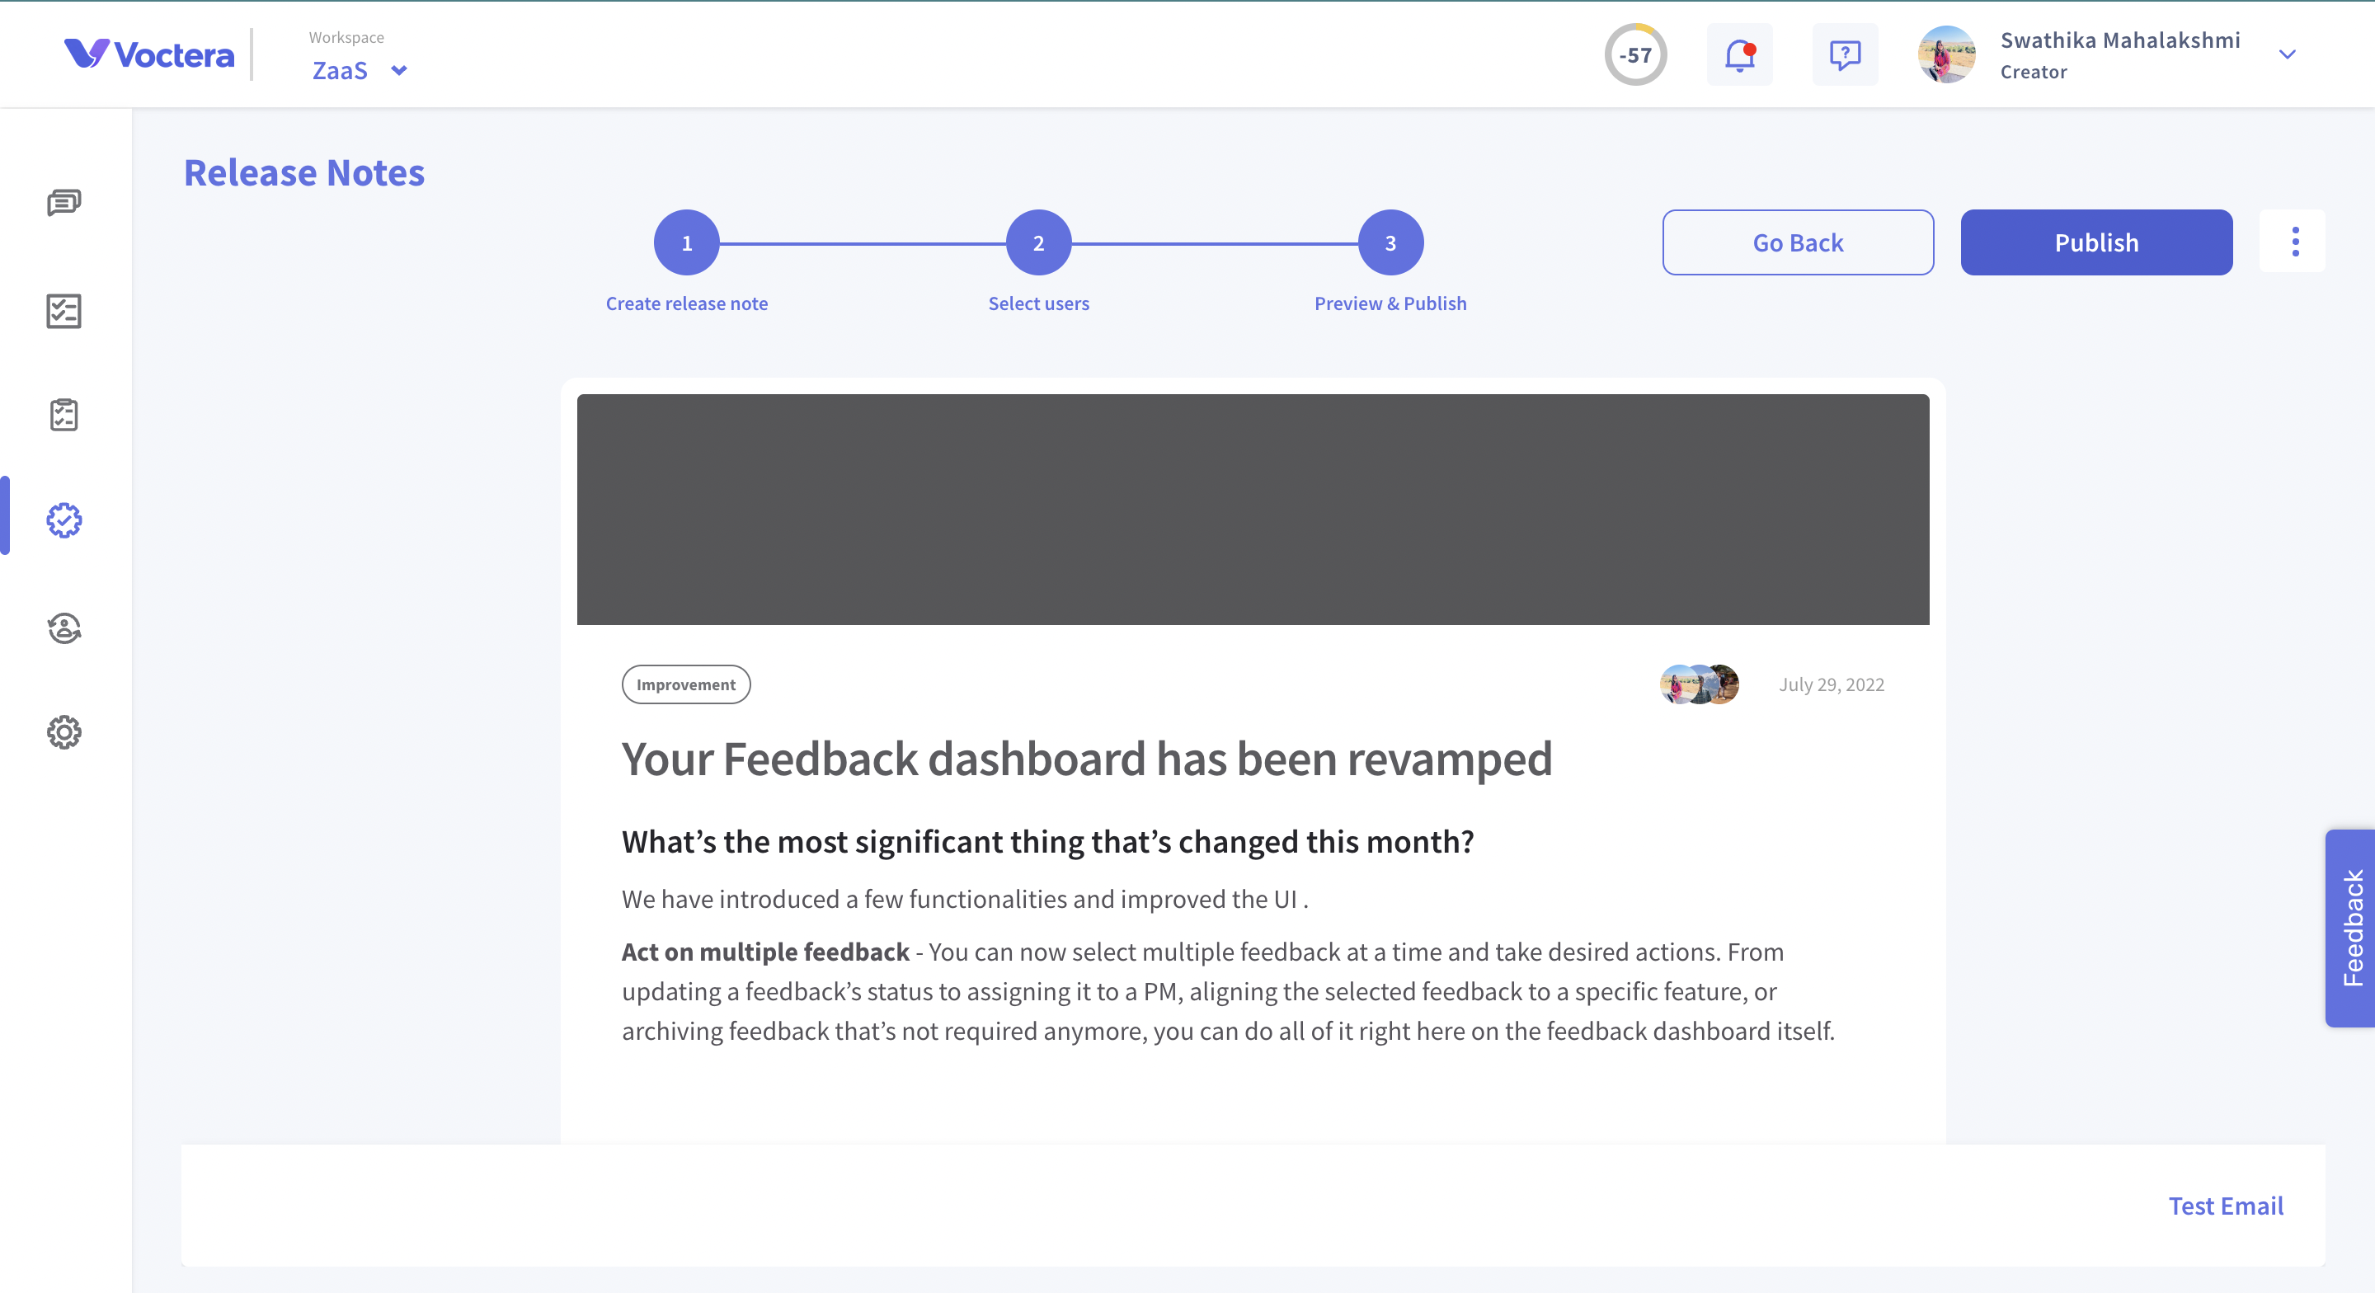Click the -57 score indicator
2375x1293 pixels.
click(x=1635, y=54)
